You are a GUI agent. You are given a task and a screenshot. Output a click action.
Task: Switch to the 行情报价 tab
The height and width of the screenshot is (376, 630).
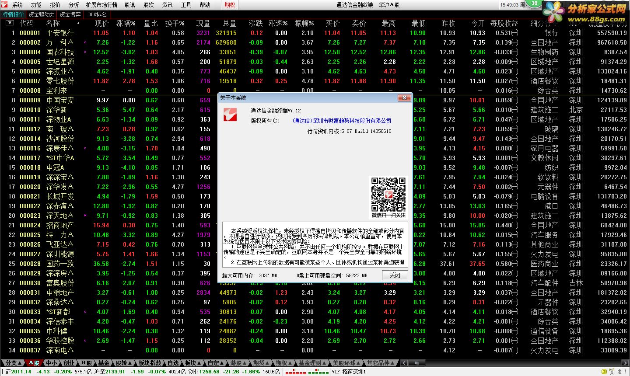click(14, 14)
